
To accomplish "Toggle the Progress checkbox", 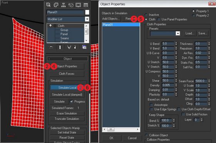I will [x=71, y=101].
